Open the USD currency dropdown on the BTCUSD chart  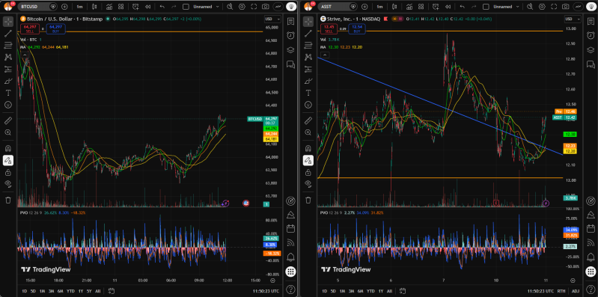(272, 19)
